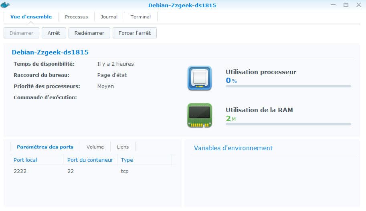Sort by Port du conteneur column header
Viewport: 366px width, 211px height.
pyautogui.click(x=91, y=160)
